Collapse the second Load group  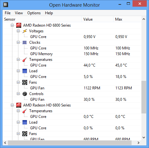pyautogui.click(x=18, y=122)
